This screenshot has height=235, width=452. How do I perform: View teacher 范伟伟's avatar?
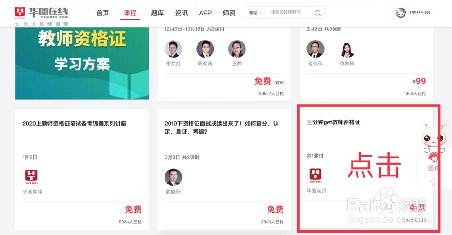pos(315,49)
